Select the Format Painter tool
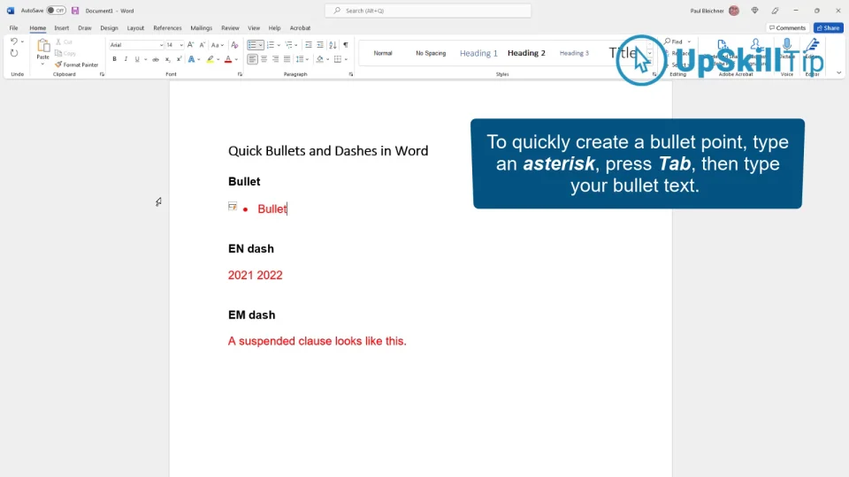849x477 pixels. (x=76, y=64)
